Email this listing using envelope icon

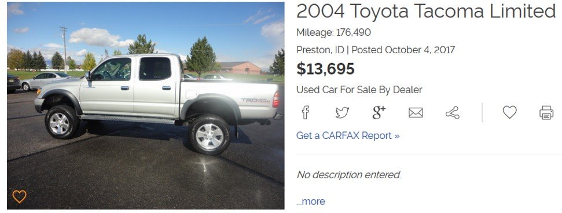tap(416, 113)
